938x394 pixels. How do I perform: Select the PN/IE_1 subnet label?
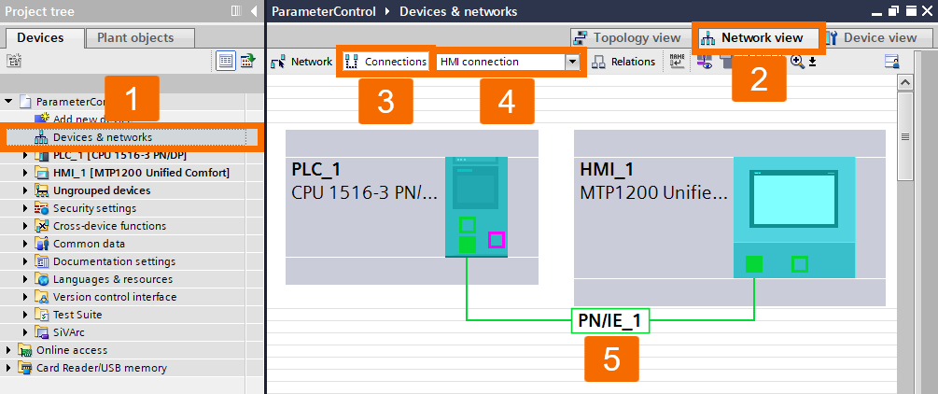pos(609,321)
